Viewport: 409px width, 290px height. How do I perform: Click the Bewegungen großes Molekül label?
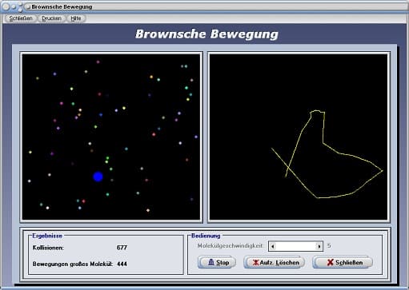tap(73, 264)
